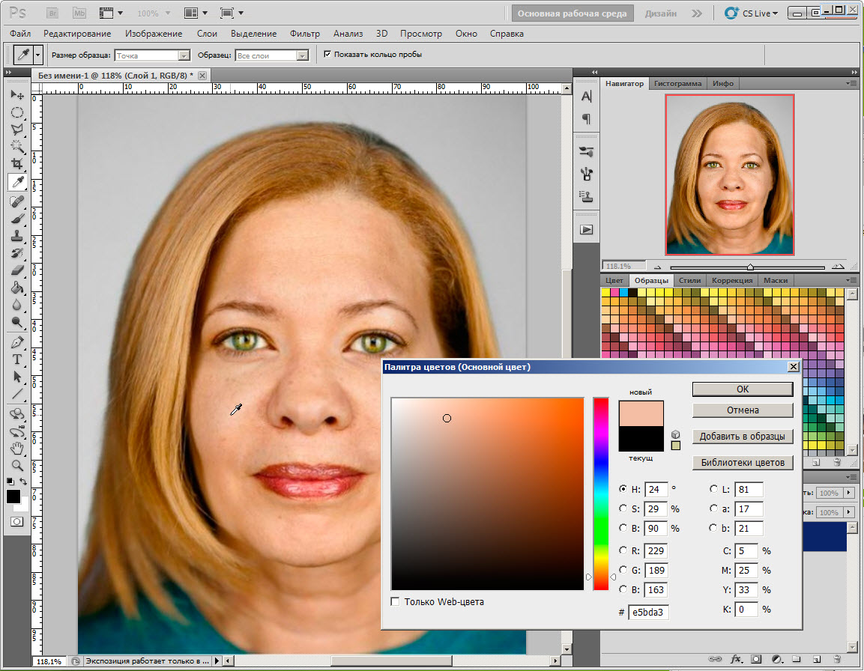The width and height of the screenshot is (864, 671).
Task: Choose the Paint Bucket tool
Action: (x=17, y=288)
